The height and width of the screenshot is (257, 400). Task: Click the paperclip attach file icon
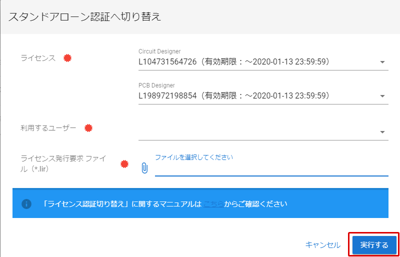[144, 168]
